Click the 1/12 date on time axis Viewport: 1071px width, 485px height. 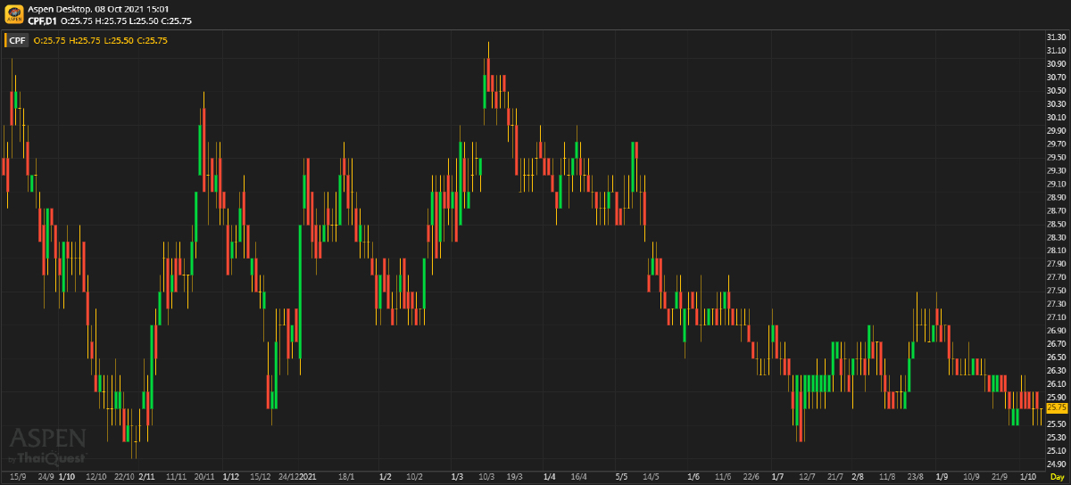click(231, 477)
